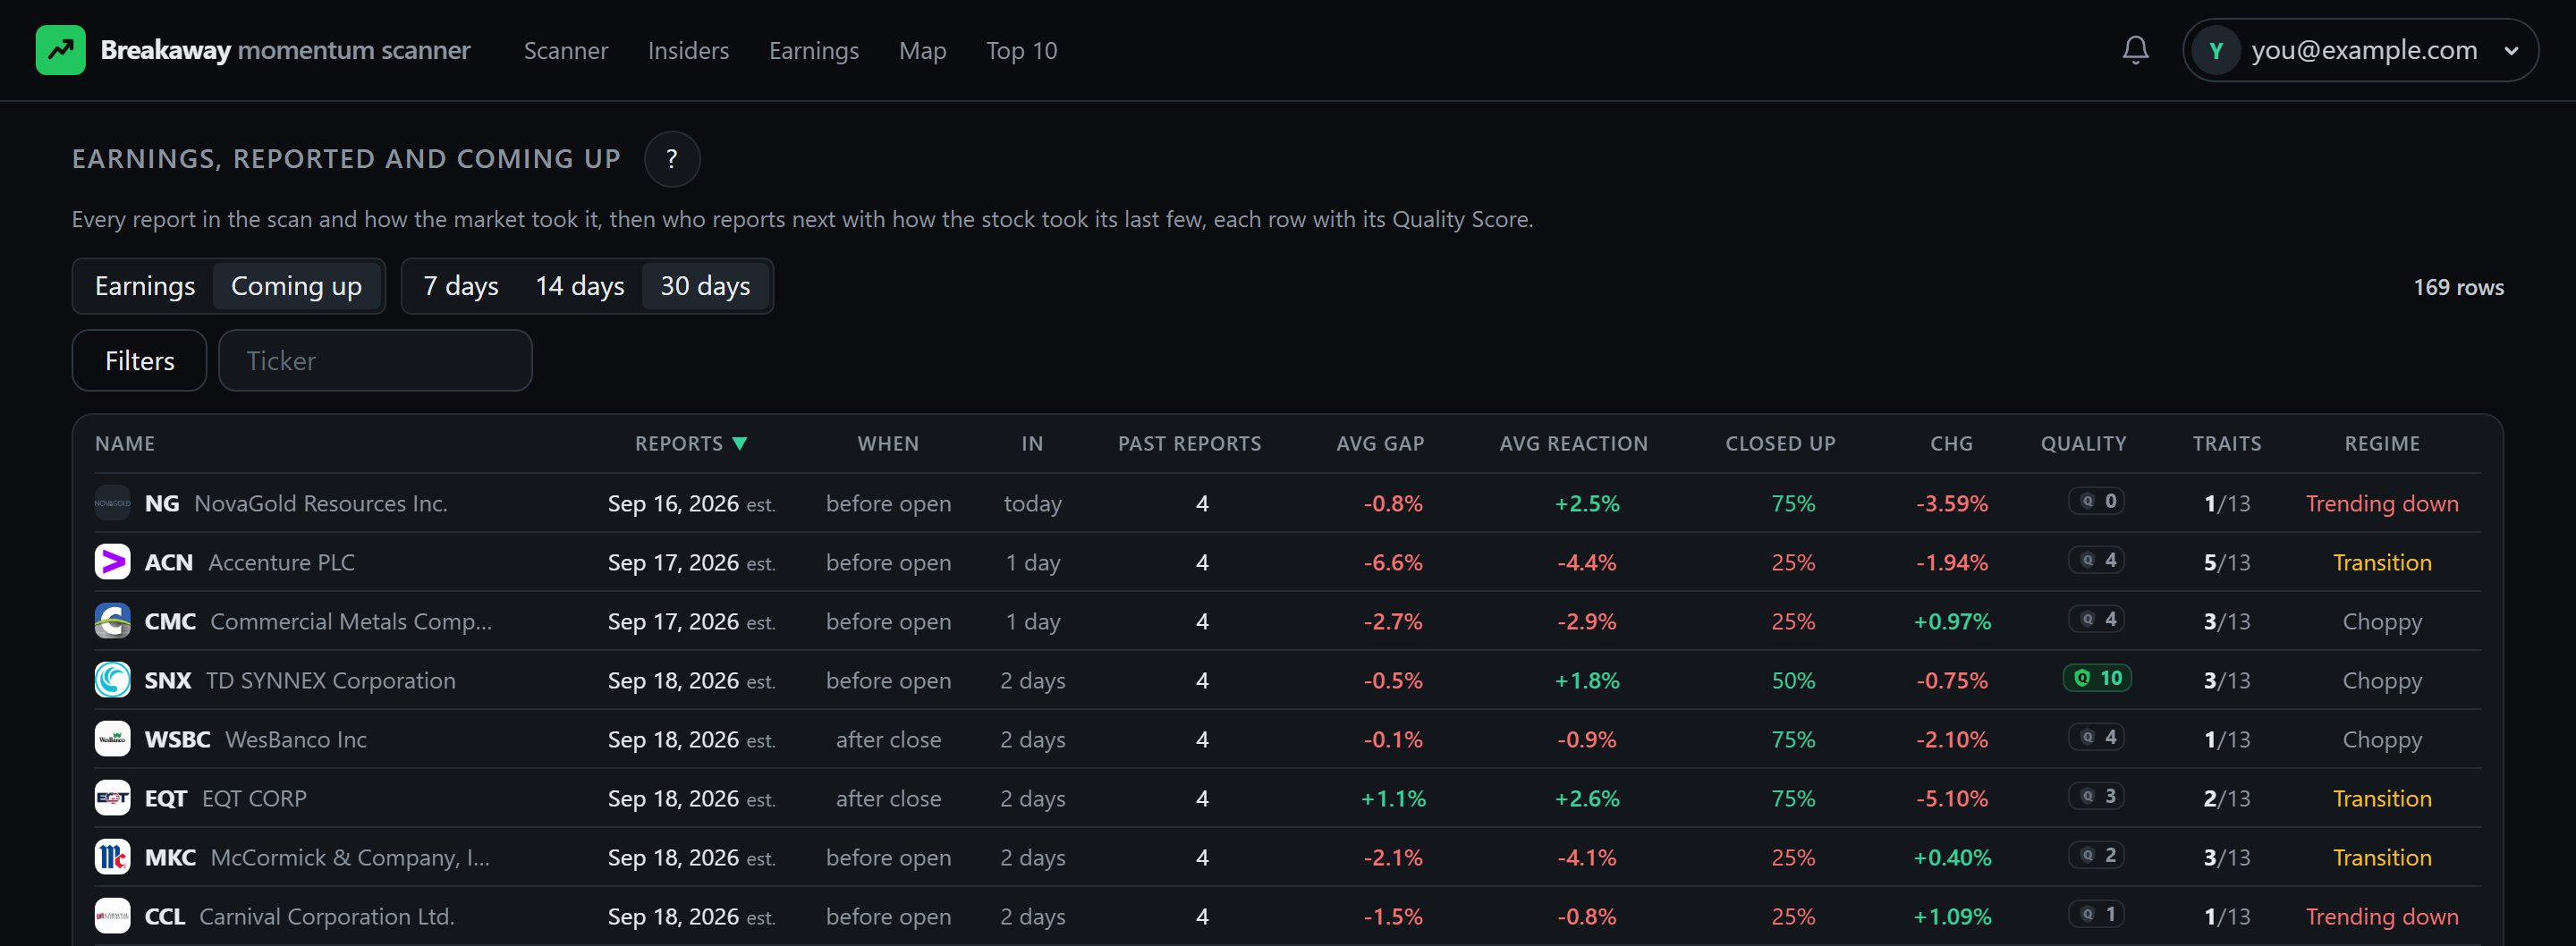Click 'WesBanco Inc' company name

click(296, 739)
